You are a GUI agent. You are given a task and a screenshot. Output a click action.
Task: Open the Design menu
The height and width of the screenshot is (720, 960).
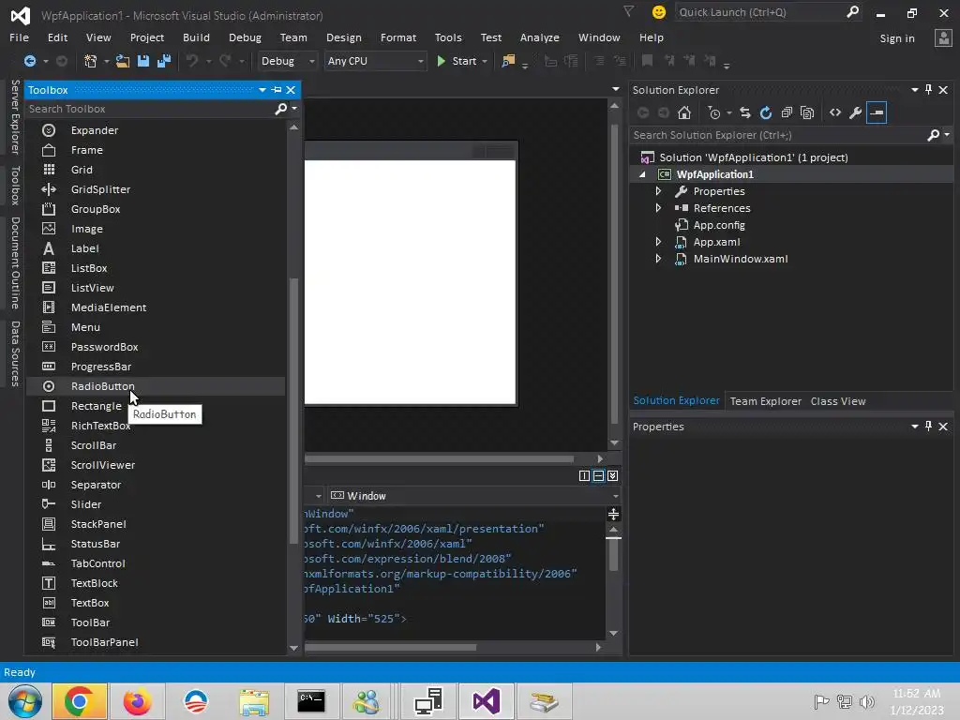tap(343, 37)
